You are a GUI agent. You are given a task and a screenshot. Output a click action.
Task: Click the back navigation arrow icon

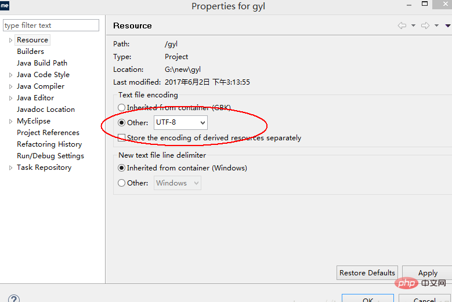(x=402, y=26)
